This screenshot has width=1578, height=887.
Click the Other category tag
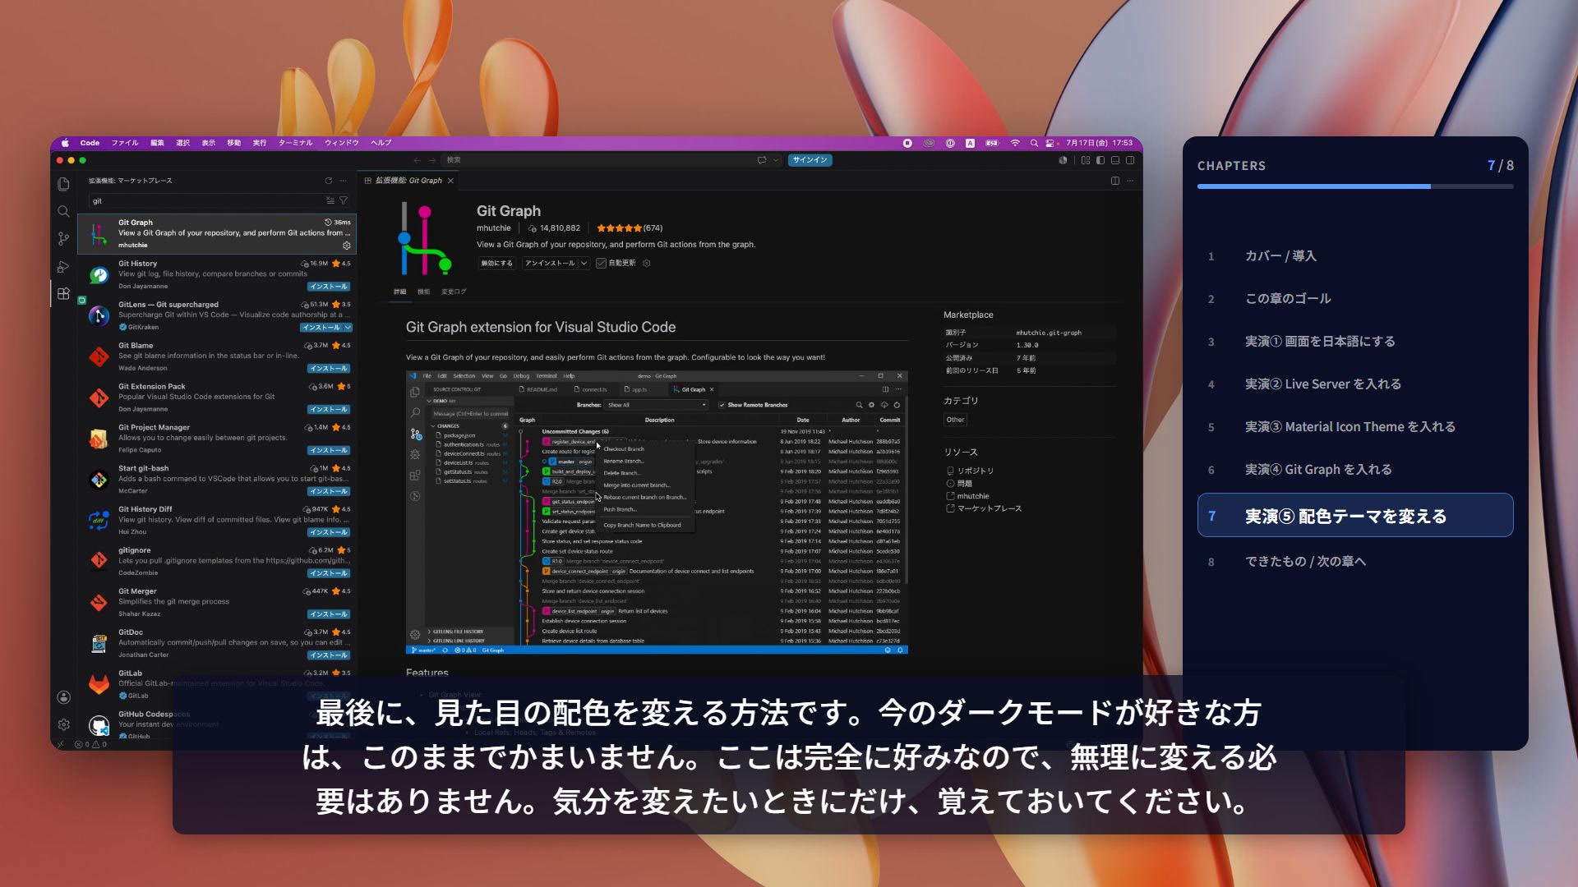(955, 420)
